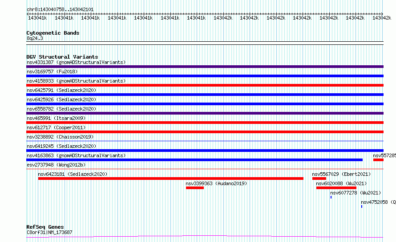The height and width of the screenshot is (242, 396).
Task: Open nsv6425926 (Sedlazeck2020) variant label
Action: coord(61,99)
